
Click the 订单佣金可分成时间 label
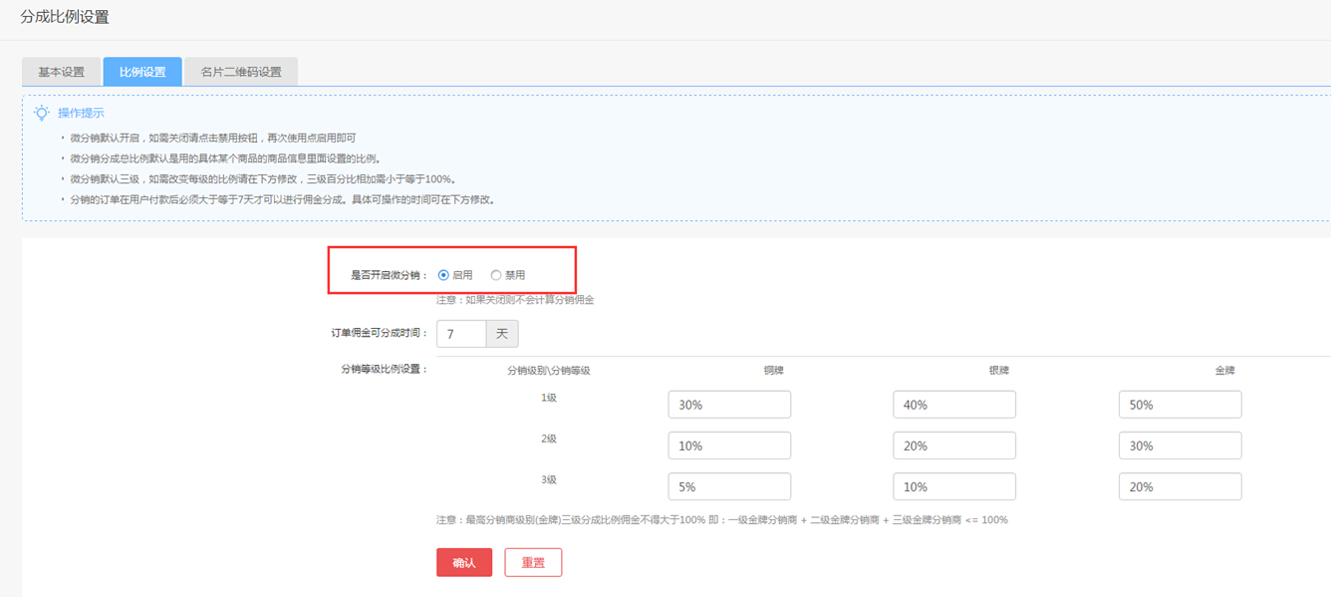click(x=380, y=333)
